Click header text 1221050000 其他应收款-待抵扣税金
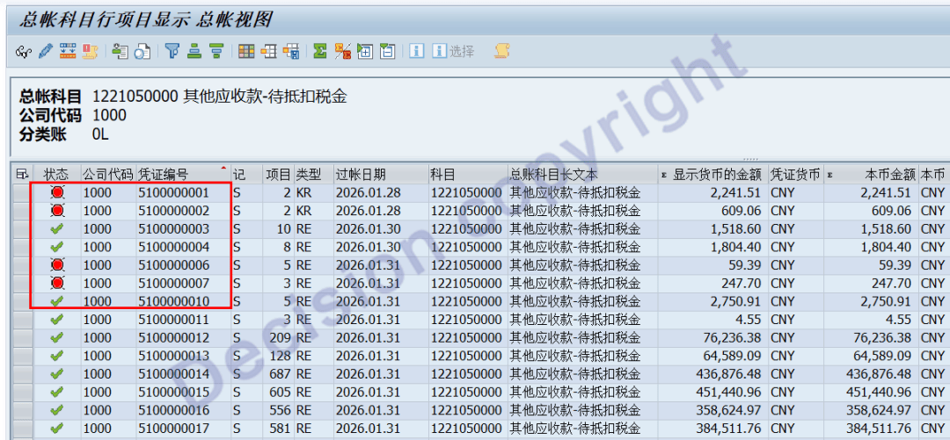This screenshot has width=950, height=440. pos(219,97)
